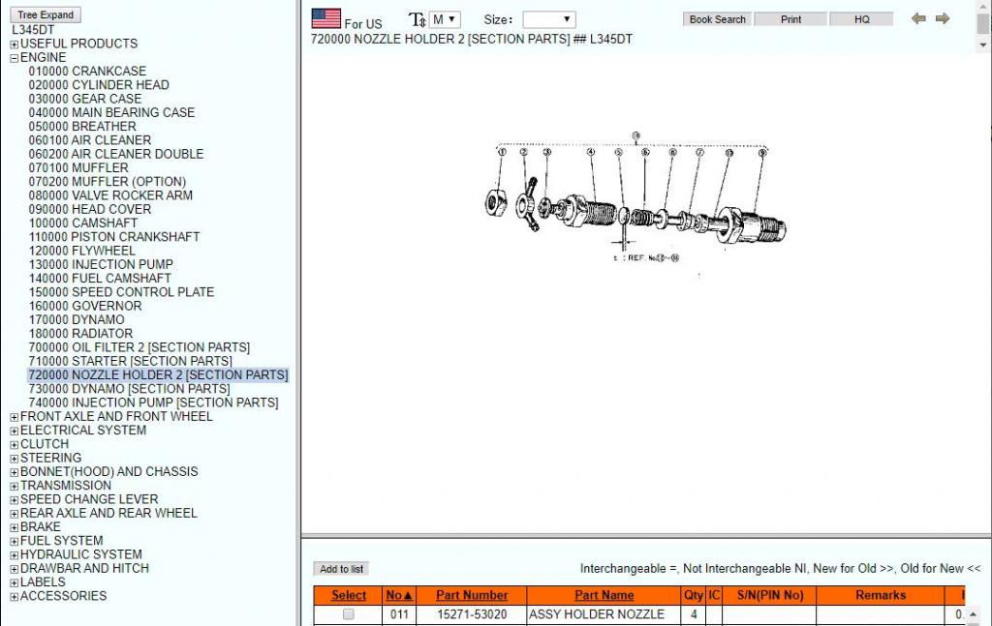Go to next page with right arrow
992x626 pixels.
(943, 19)
